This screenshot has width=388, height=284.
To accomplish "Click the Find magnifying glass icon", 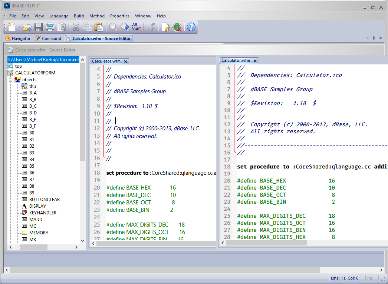I will [x=113, y=27].
